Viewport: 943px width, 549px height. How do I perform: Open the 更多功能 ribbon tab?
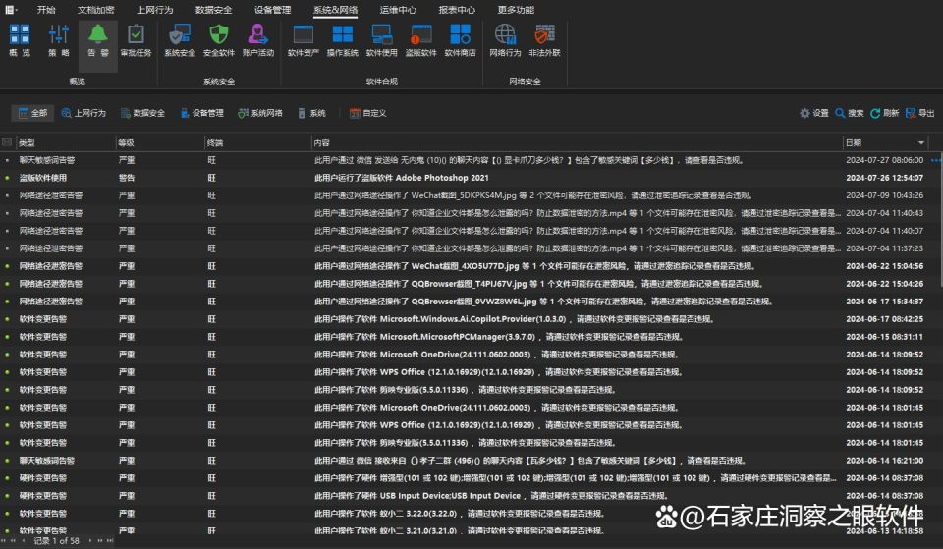(x=516, y=10)
